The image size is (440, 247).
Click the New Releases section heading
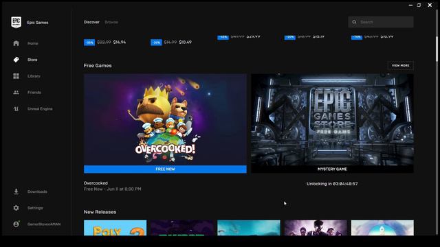click(100, 212)
